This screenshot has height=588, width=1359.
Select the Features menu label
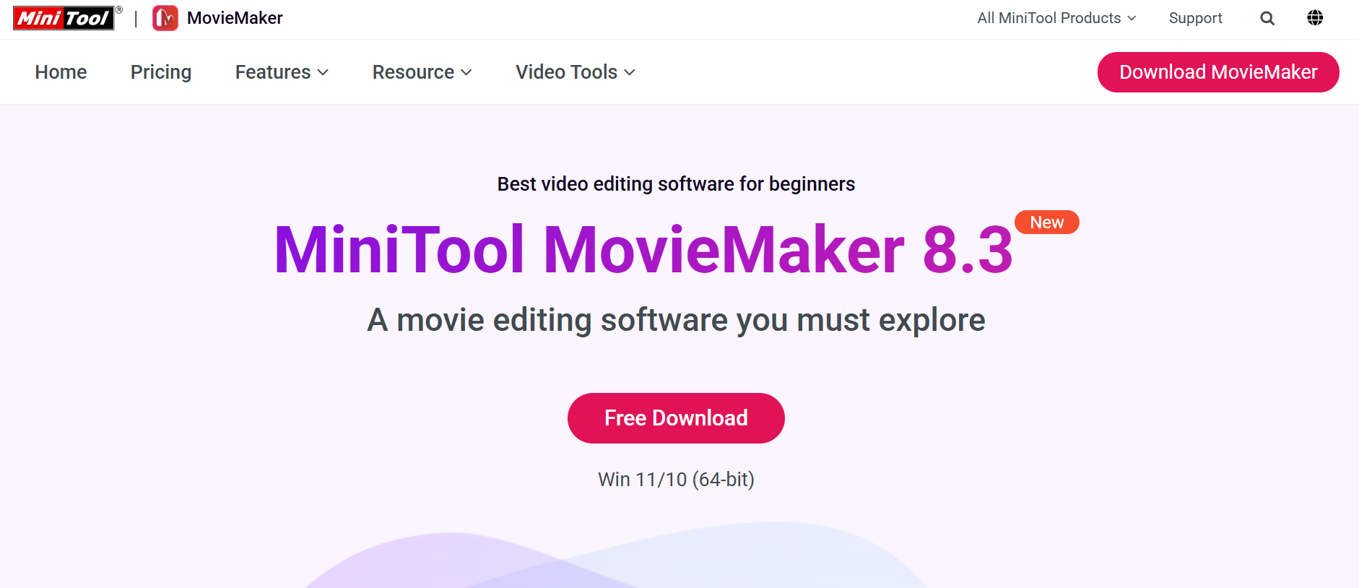click(x=272, y=72)
